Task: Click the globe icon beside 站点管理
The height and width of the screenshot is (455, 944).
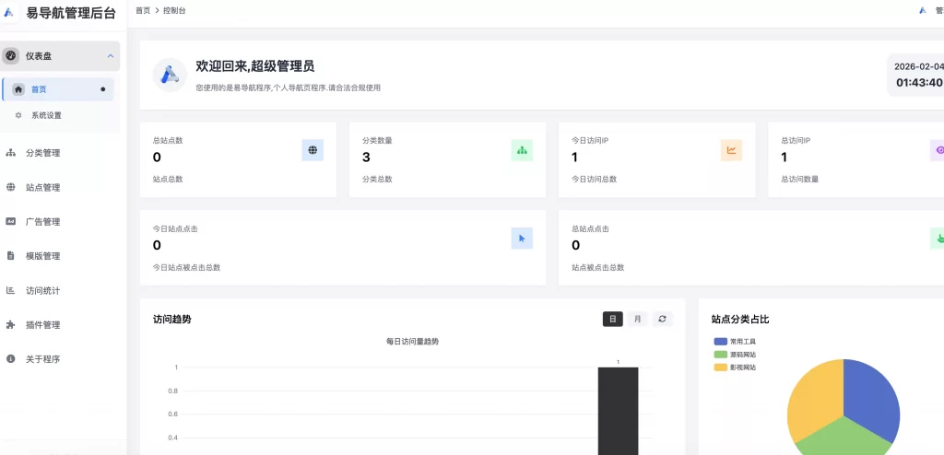Action: [x=10, y=187]
